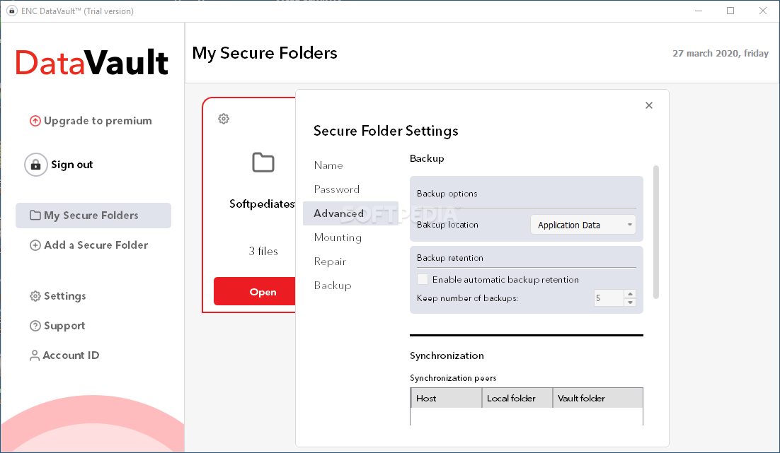Decrease the number of backups to keep
Image resolution: width=780 pixels, height=453 pixels.
(x=630, y=302)
